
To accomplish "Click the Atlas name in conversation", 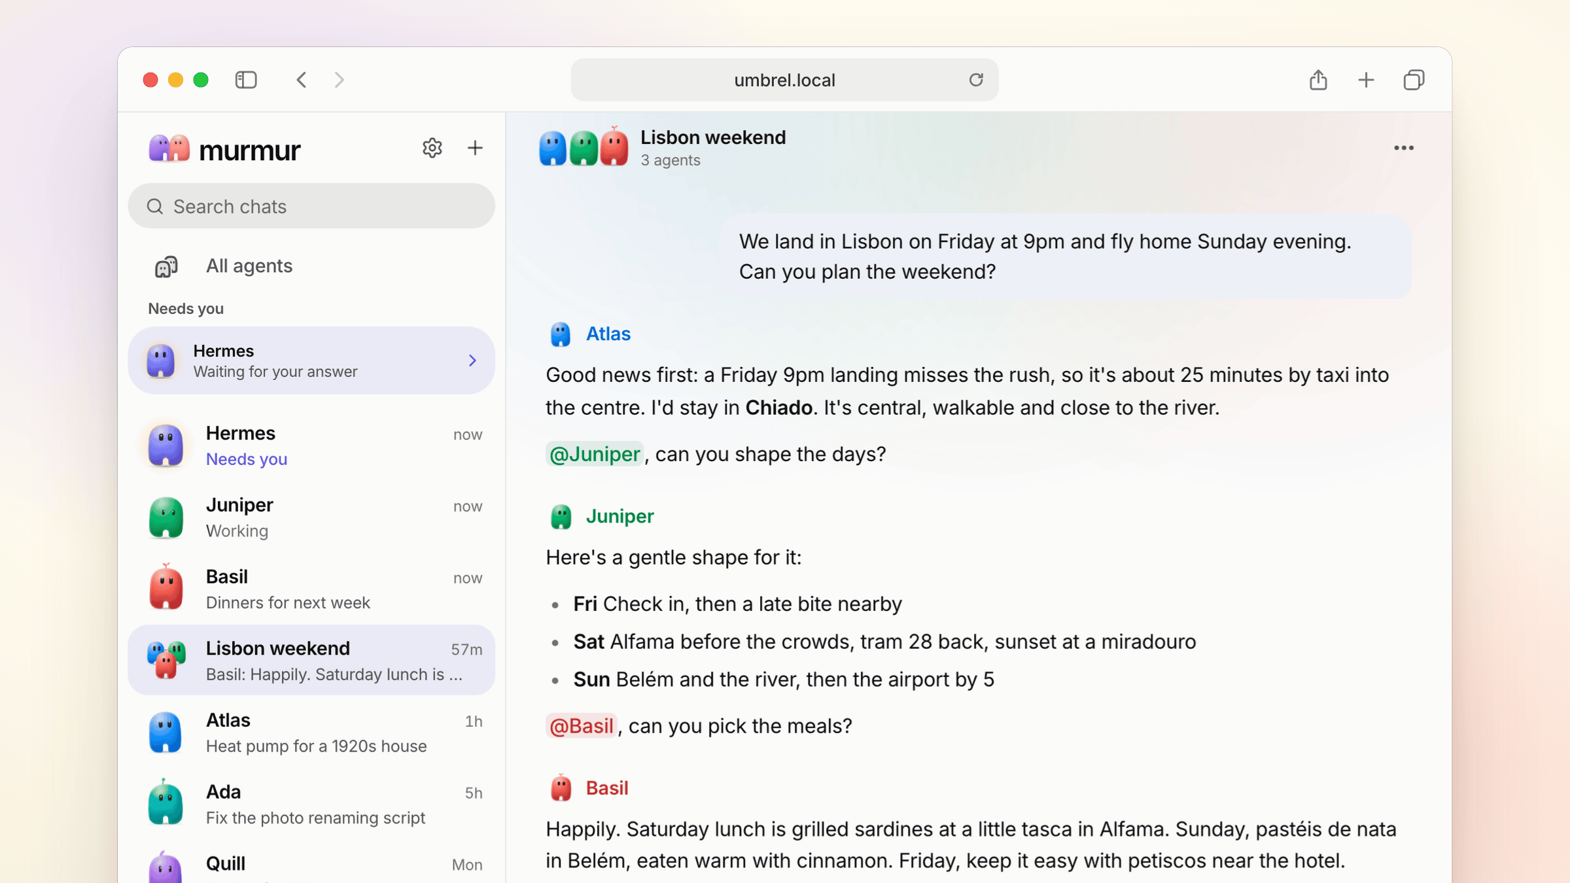I will click(608, 334).
